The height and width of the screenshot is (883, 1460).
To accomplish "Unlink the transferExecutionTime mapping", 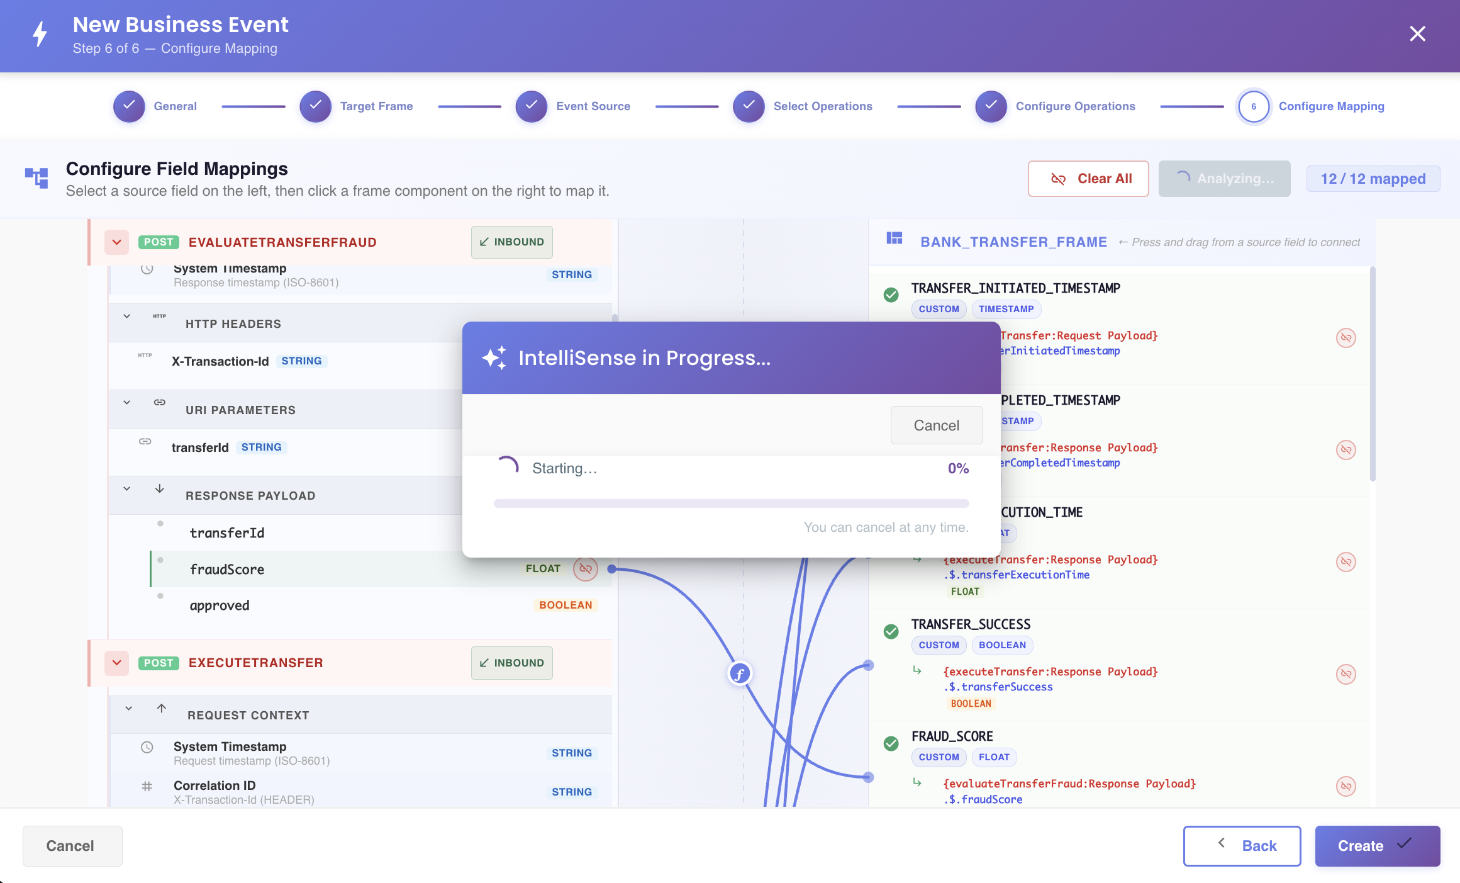I will click(1346, 562).
